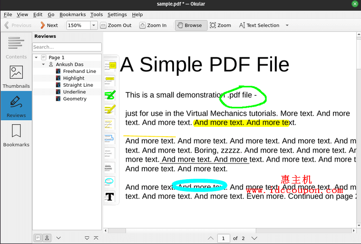Select the typewriter T annotation tool

110,196
